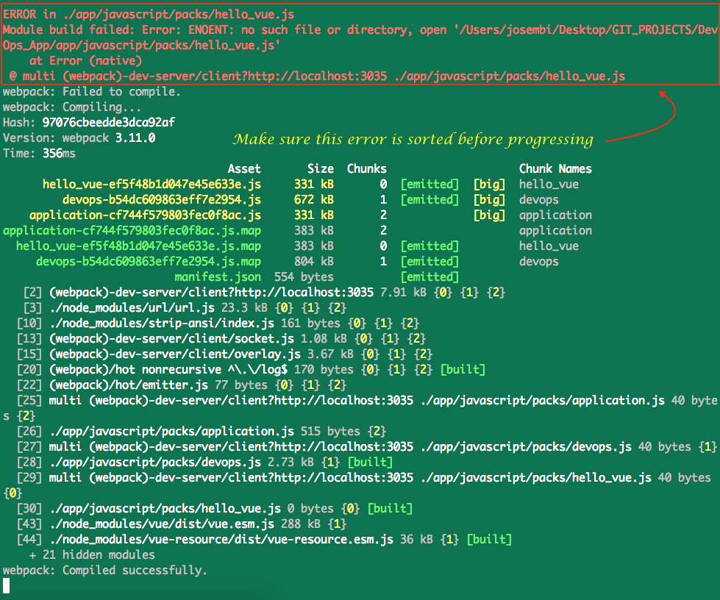Click module [27] multi line for packs/devops.js
720x600 pixels.
coord(366,446)
